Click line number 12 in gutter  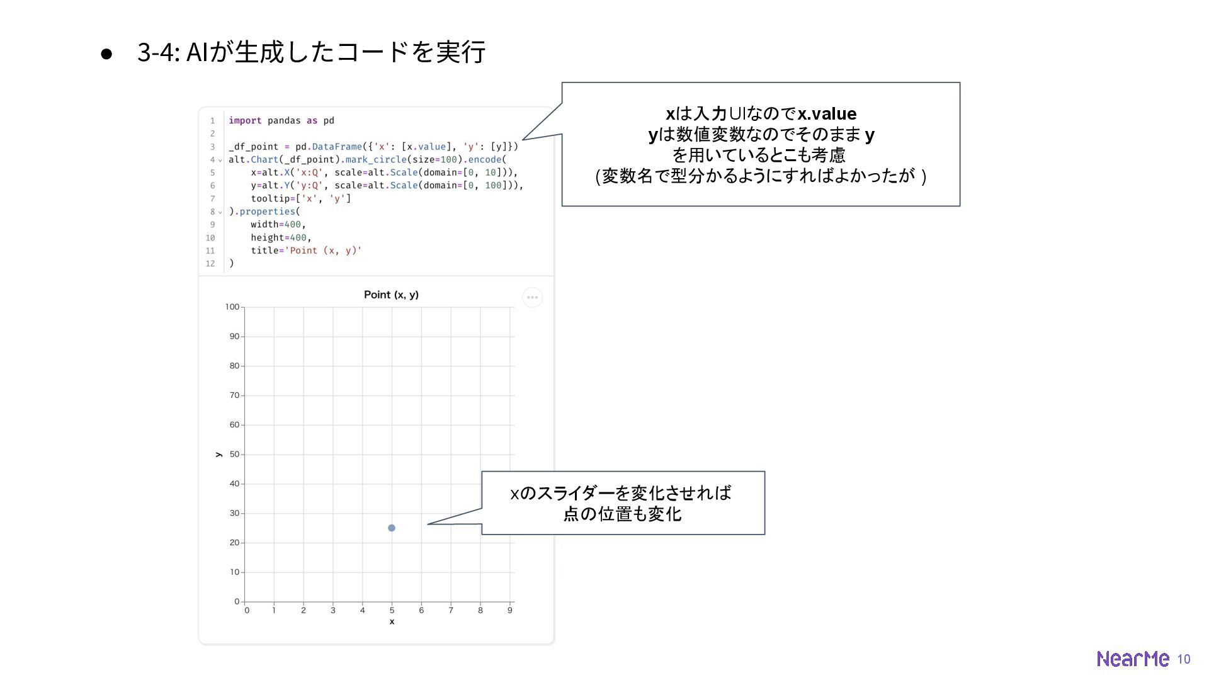tap(210, 264)
